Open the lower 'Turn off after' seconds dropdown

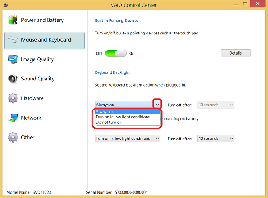[216, 139]
